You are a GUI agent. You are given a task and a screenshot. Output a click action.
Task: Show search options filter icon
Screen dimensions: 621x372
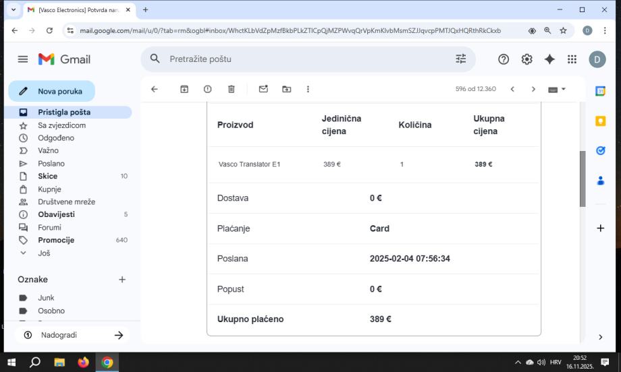pyautogui.click(x=460, y=59)
